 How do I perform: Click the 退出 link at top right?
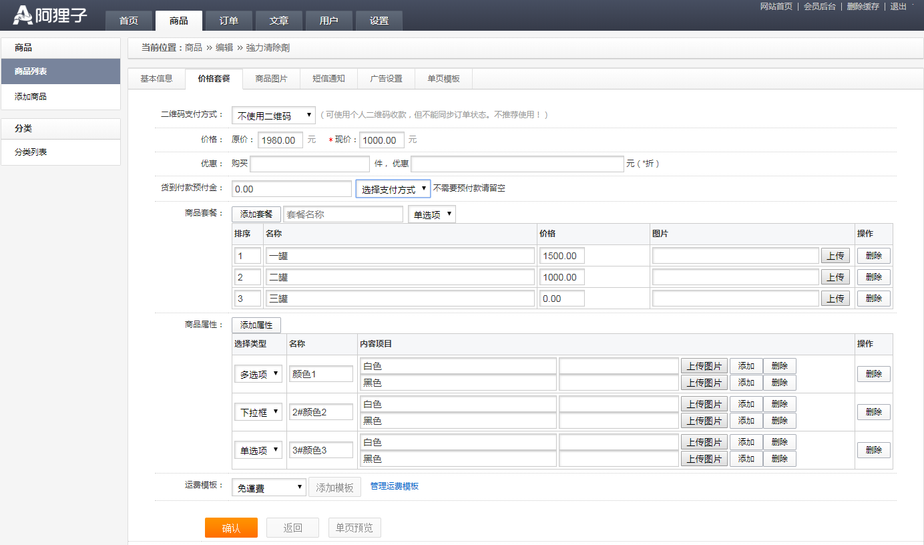[898, 7]
